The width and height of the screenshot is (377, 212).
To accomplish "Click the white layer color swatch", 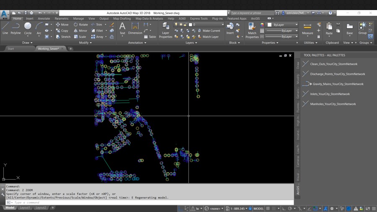I will click(x=191, y=25).
